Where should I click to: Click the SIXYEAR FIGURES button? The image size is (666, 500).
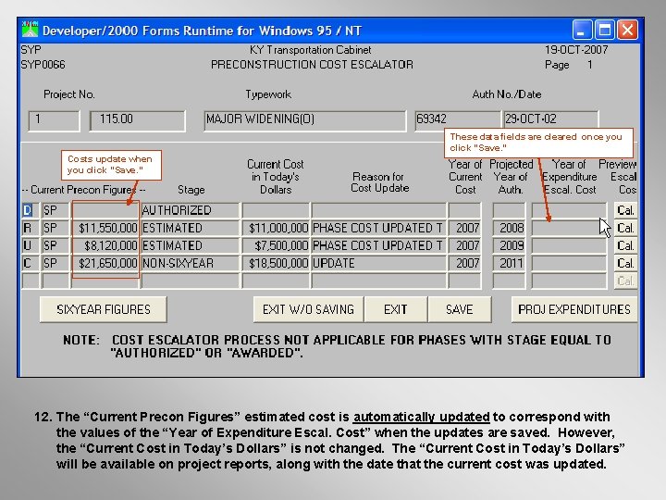104,309
